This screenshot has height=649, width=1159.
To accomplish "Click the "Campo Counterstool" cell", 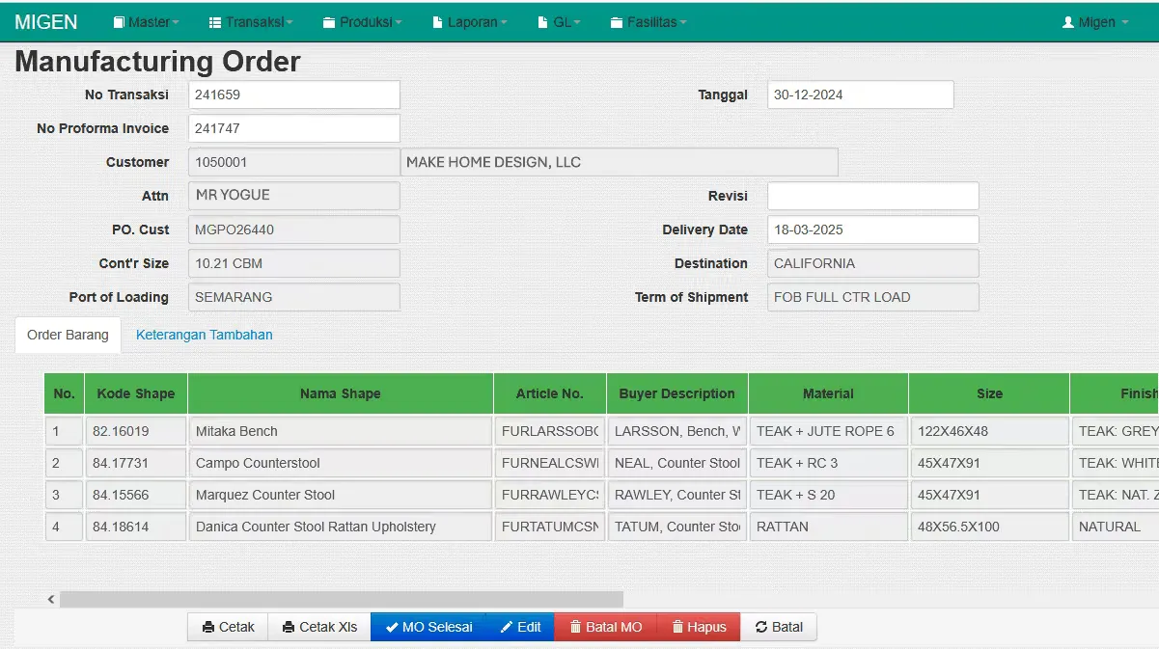I will [x=341, y=463].
